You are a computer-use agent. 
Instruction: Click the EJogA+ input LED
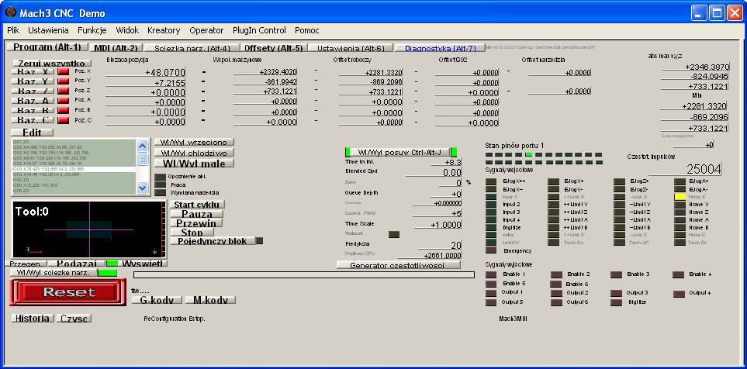[x=680, y=181]
